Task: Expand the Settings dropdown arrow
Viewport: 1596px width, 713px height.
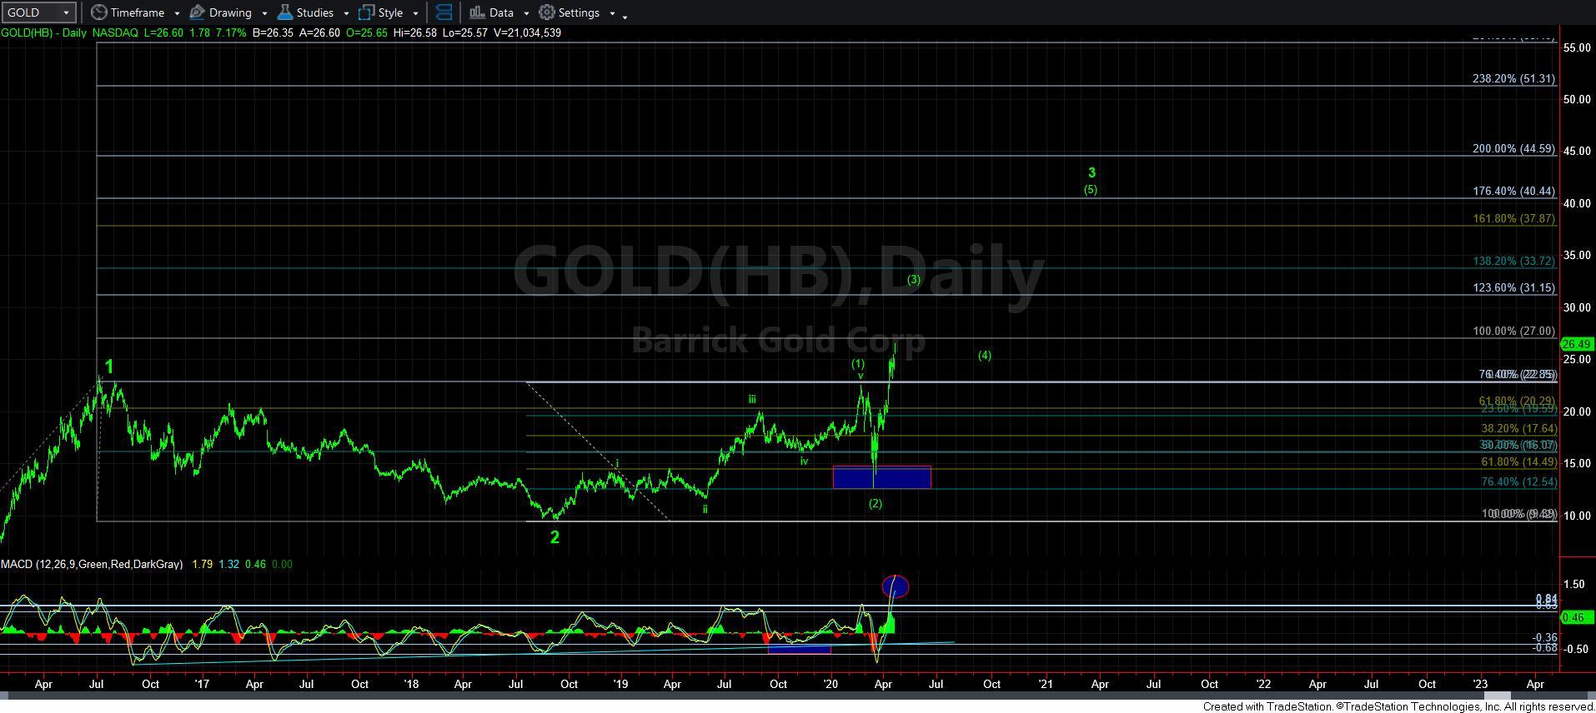Action: [612, 13]
